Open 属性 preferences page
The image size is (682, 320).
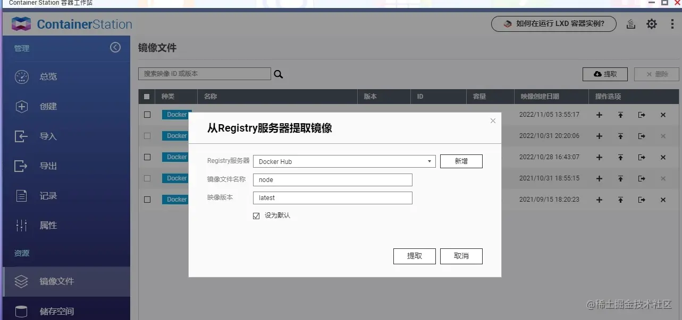(66, 226)
